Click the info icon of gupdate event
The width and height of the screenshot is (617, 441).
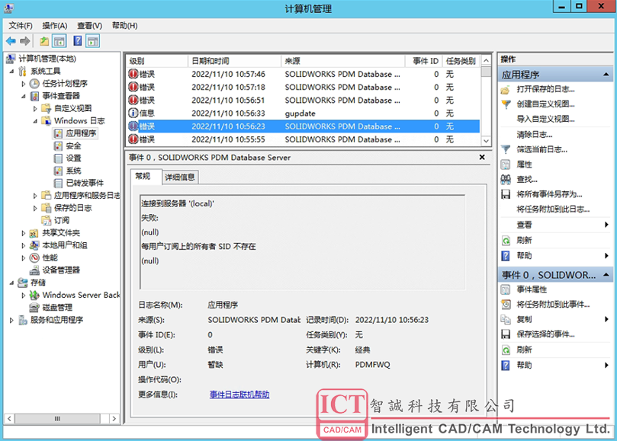pyautogui.click(x=133, y=113)
